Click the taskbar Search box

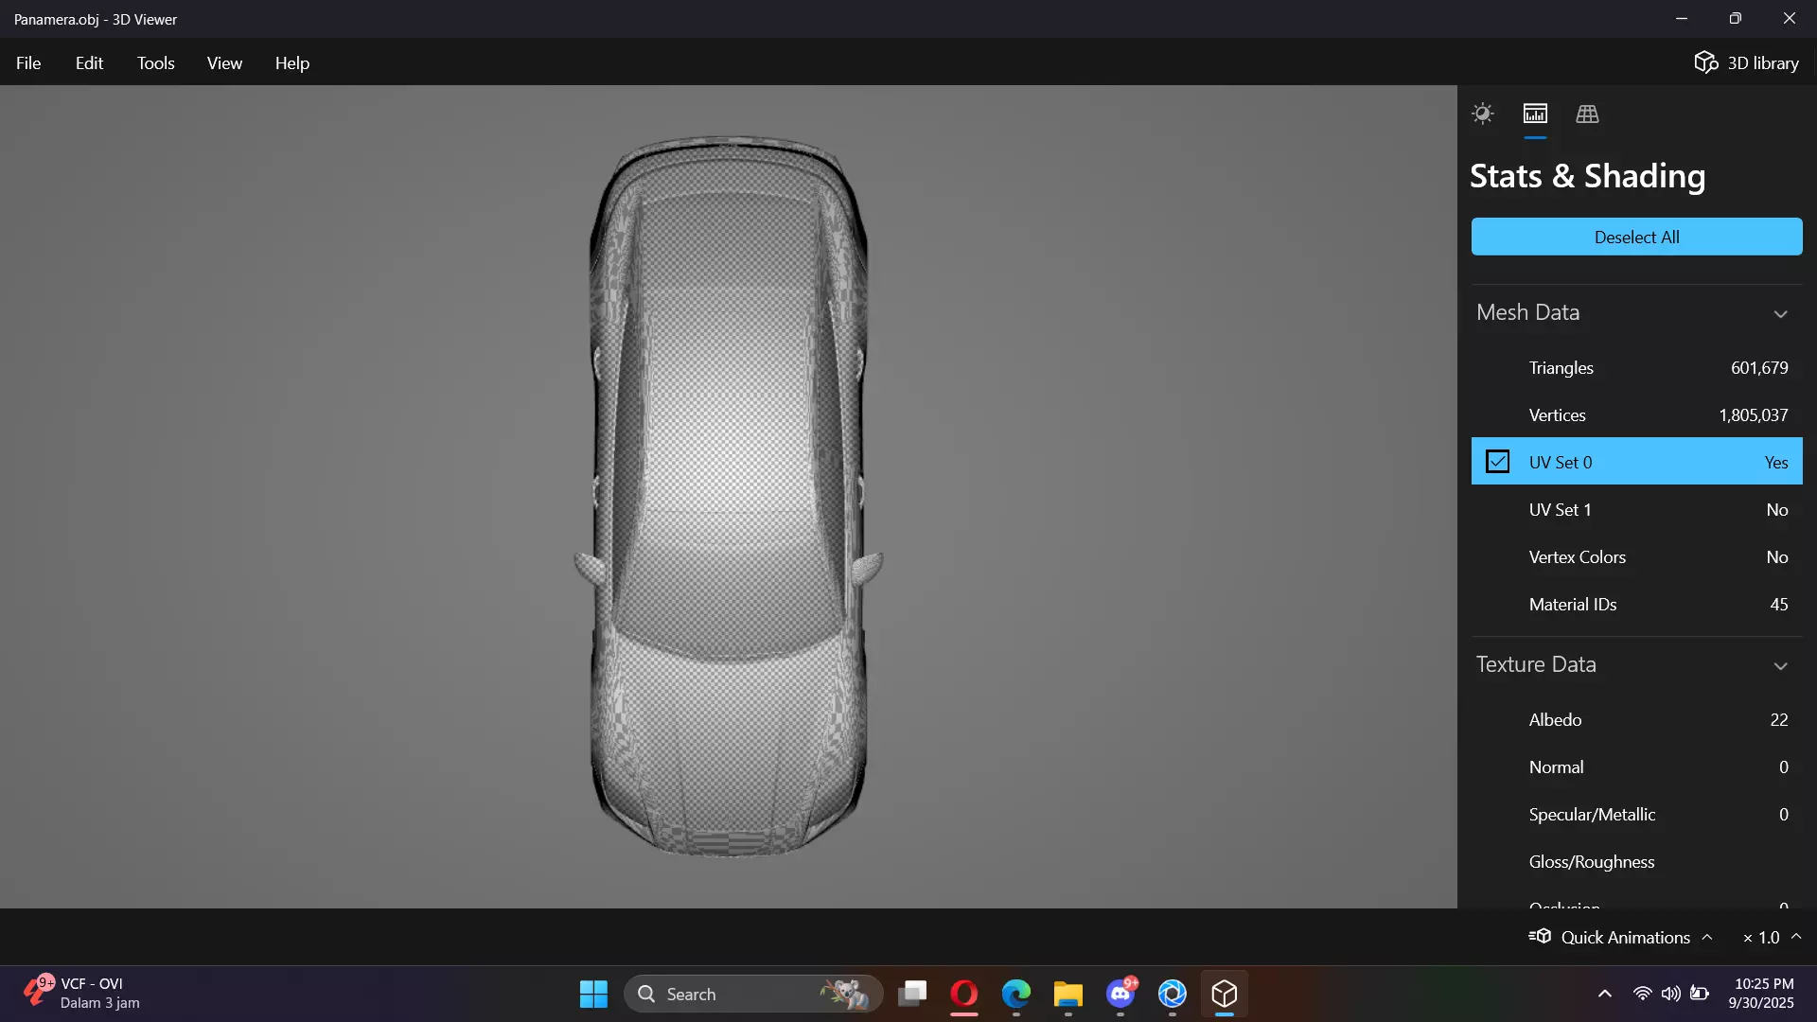(x=753, y=994)
